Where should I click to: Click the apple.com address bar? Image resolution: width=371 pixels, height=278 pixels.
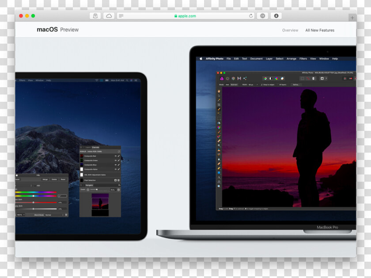(x=186, y=16)
